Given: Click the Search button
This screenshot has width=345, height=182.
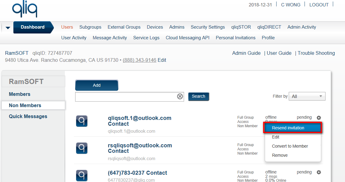Looking at the screenshot, I should tap(198, 96).
